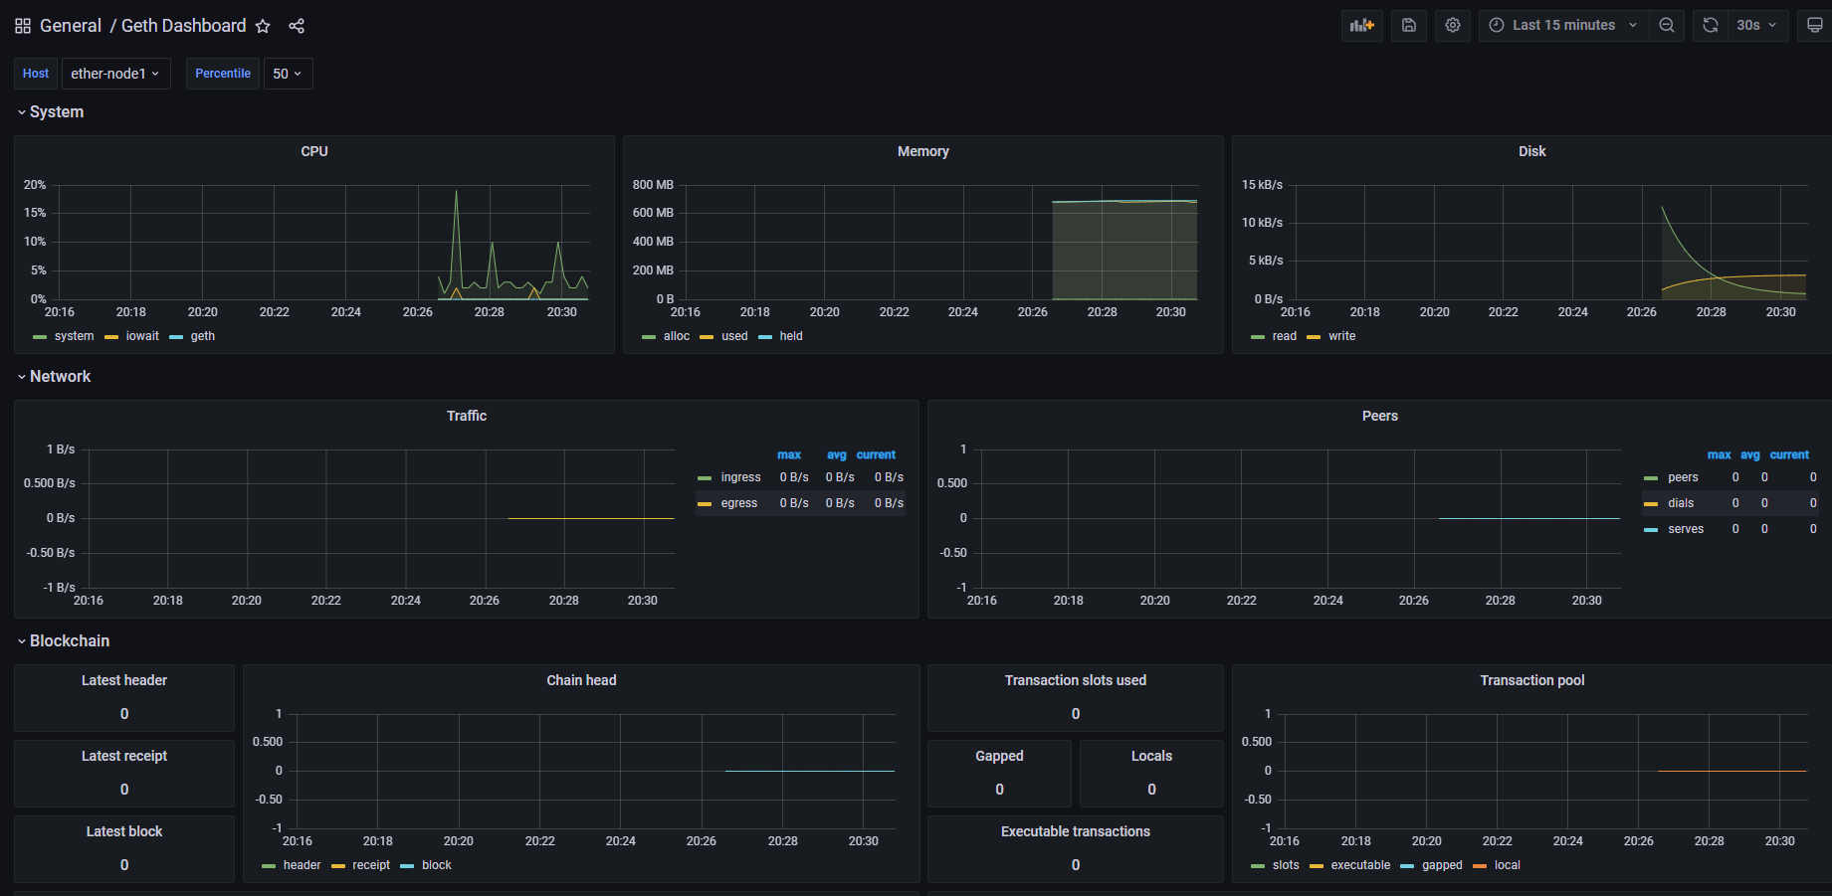Open the Latest block panel title
This screenshot has height=896, width=1832.
[x=124, y=831]
